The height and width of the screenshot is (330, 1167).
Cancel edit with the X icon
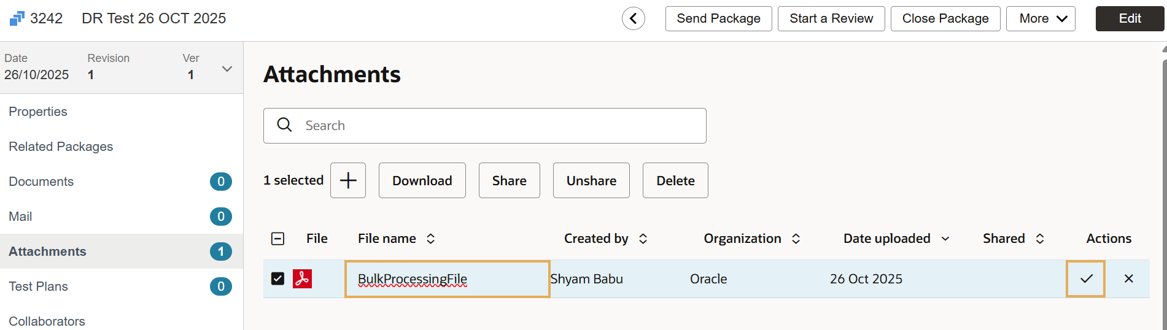(x=1128, y=278)
